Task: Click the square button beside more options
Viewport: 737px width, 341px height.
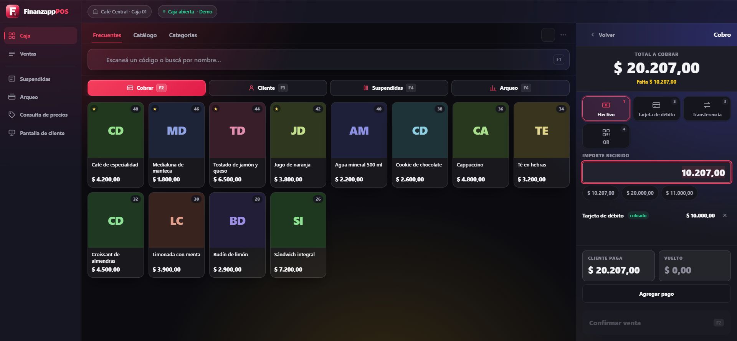Action: (x=548, y=35)
